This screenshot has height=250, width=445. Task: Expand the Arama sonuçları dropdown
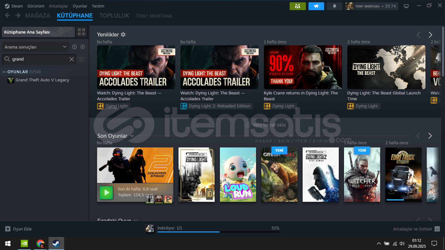click(x=36, y=47)
